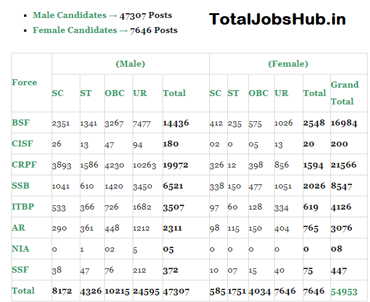Click the Force column header

click(25, 82)
